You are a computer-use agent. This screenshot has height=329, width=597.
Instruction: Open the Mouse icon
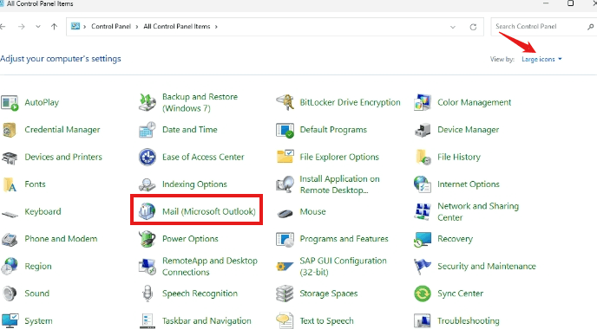point(285,213)
